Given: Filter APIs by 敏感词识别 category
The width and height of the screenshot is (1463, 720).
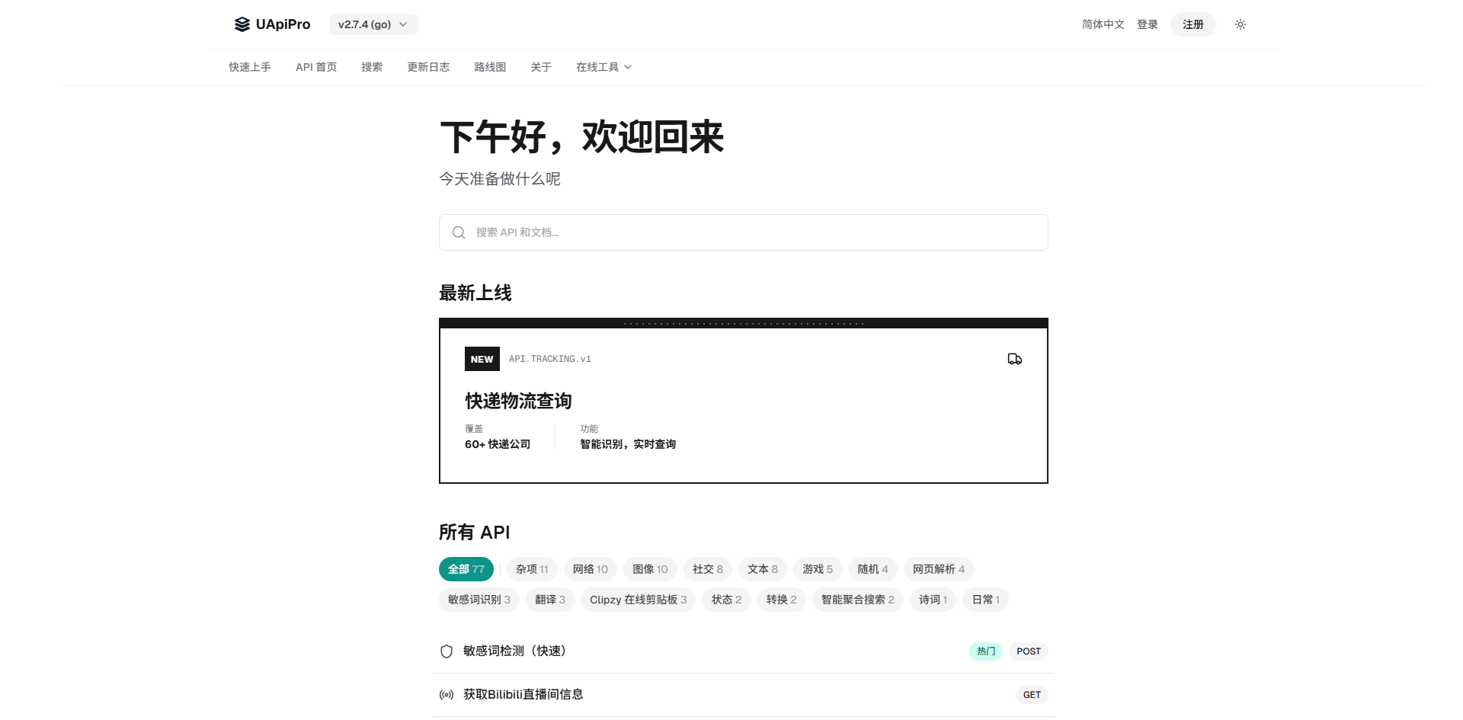Looking at the screenshot, I should 479,600.
